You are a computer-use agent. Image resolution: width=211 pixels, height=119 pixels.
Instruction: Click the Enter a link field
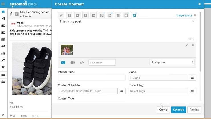tap(102, 62)
